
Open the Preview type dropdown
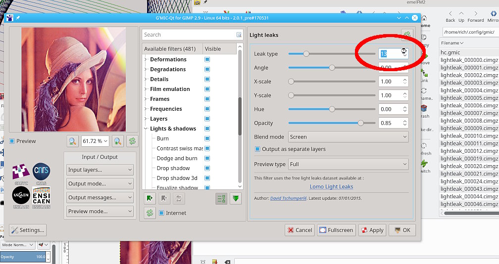(x=348, y=164)
